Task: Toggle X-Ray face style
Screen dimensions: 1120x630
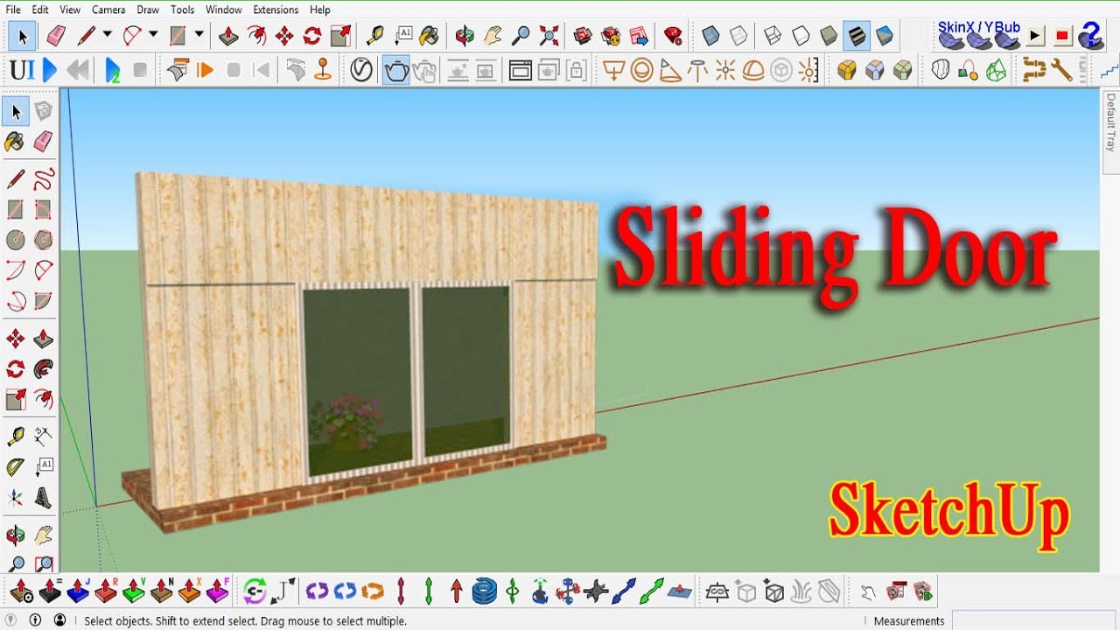Action: (711, 36)
